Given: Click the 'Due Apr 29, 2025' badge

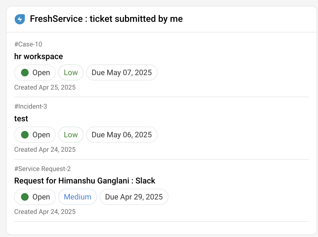Looking at the screenshot, I should [134, 197].
